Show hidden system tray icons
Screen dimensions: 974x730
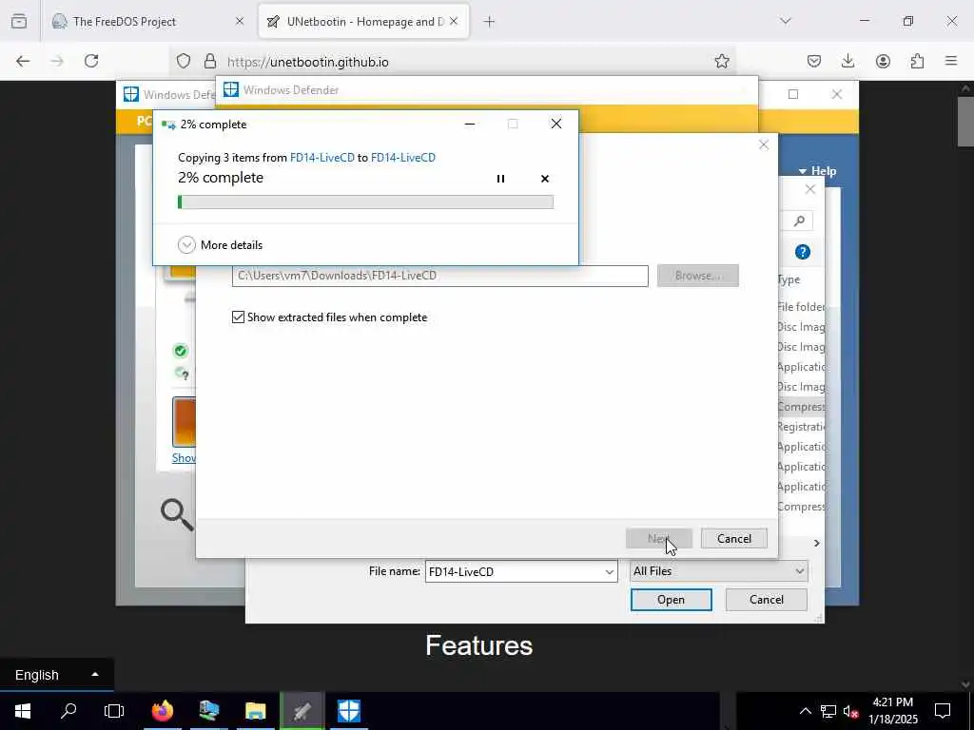click(x=805, y=711)
